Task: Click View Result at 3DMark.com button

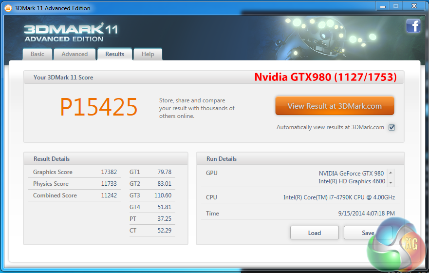Action: (x=335, y=106)
